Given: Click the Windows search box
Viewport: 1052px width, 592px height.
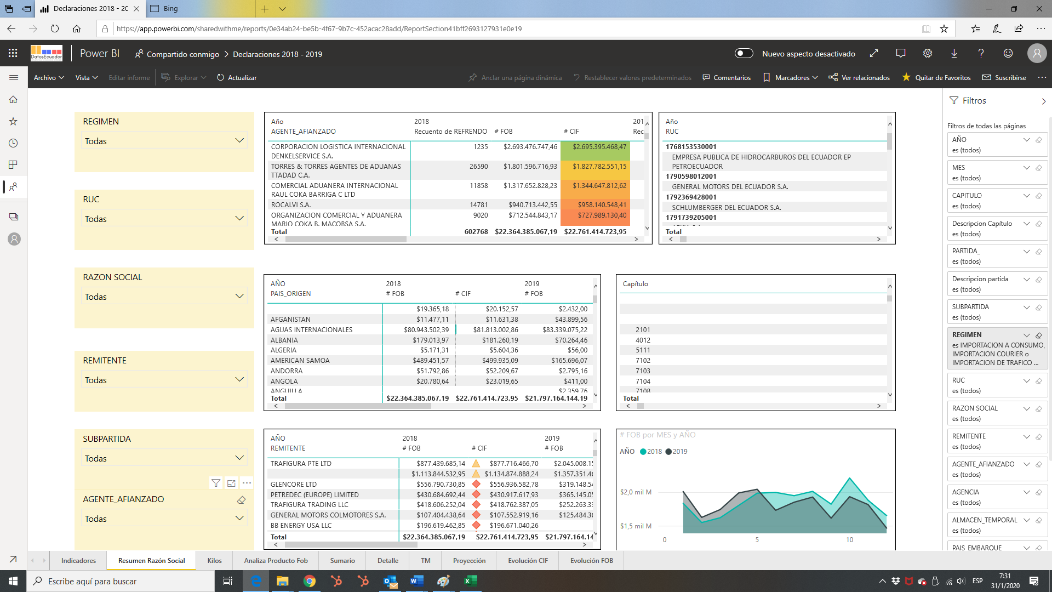Looking at the screenshot, I should (121, 581).
